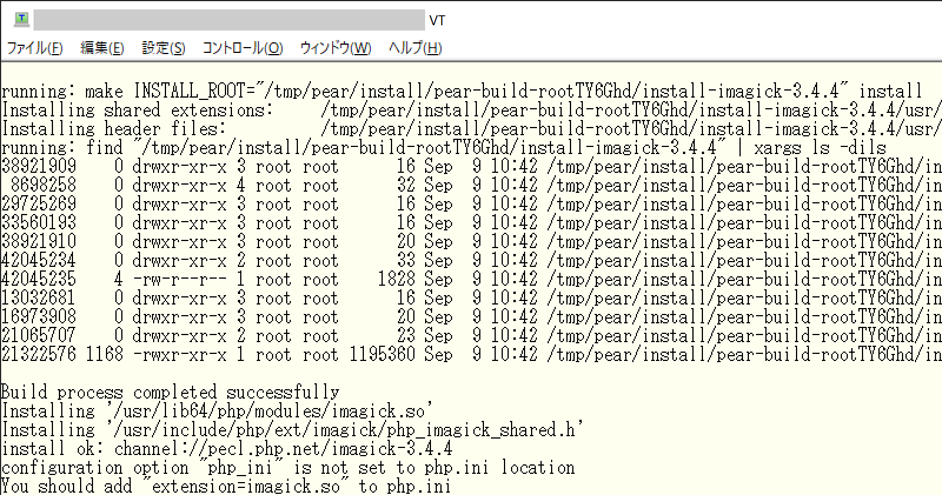
Task: Open the 編集(E) menu
Action: coord(102,48)
